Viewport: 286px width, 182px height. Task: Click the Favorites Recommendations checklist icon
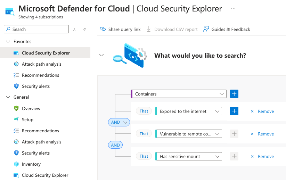coord(16,75)
